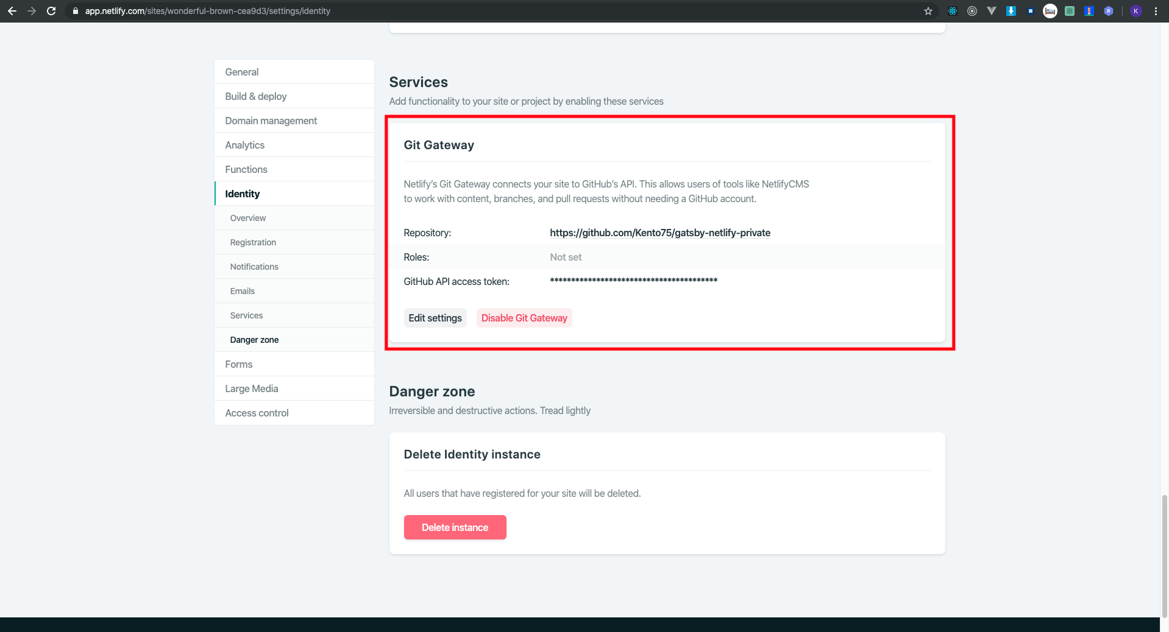This screenshot has height=632, width=1169.
Task: Click the Delete Identity instance heading
Action: (x=472, y=454)
